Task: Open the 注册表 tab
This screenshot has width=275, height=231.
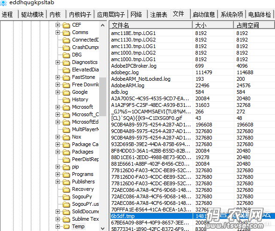Action: coord(159,14)
